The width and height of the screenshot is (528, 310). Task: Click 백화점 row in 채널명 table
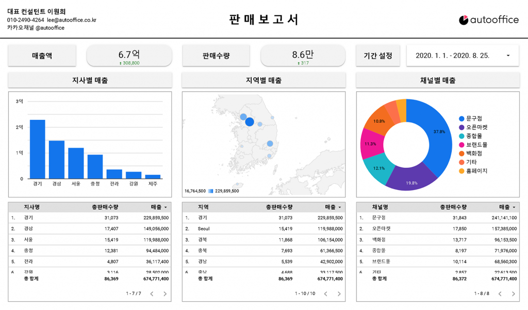click(438, 240)
